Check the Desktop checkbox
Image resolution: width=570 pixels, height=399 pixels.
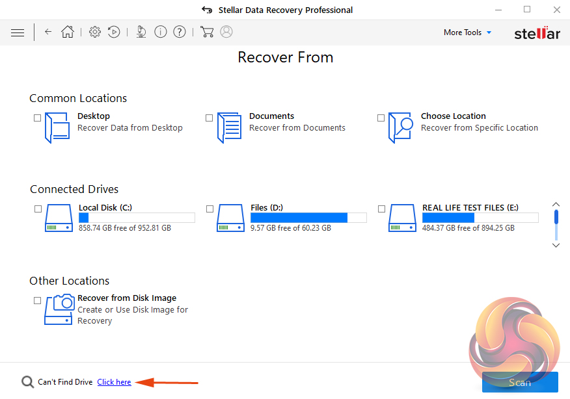click(x=37, y=118)
